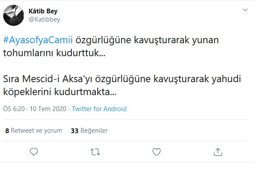This screenshot has height=169, width=255.
Task: Open the share tweet upload icon
Action: pyautogui.click(x=218, y=152)
